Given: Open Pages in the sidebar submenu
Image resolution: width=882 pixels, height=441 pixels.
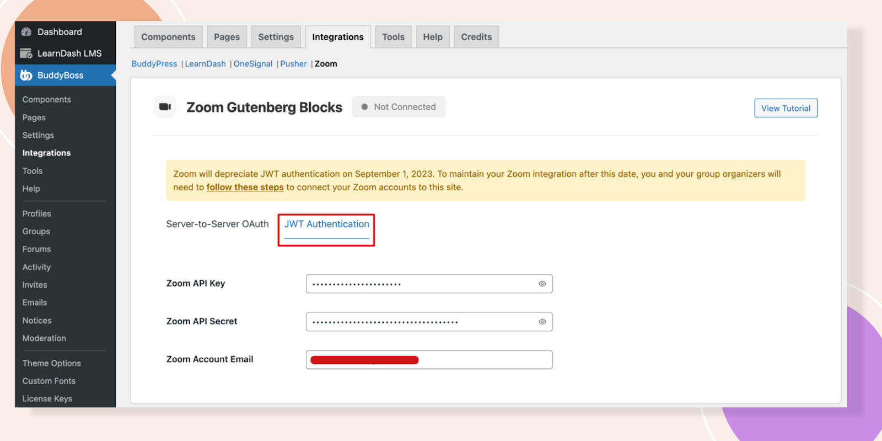Looking at the screenshot, I should point(34,117).
